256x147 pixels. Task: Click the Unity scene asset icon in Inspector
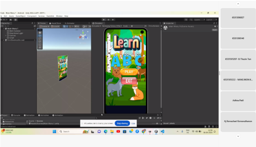(x=165, y=28)
